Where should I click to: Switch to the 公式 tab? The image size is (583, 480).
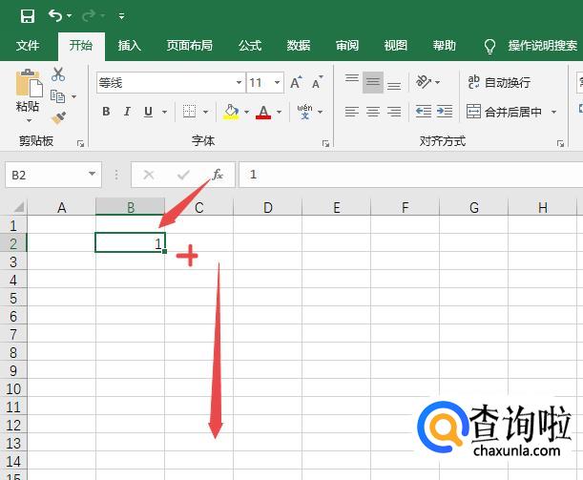click(250, 46)
